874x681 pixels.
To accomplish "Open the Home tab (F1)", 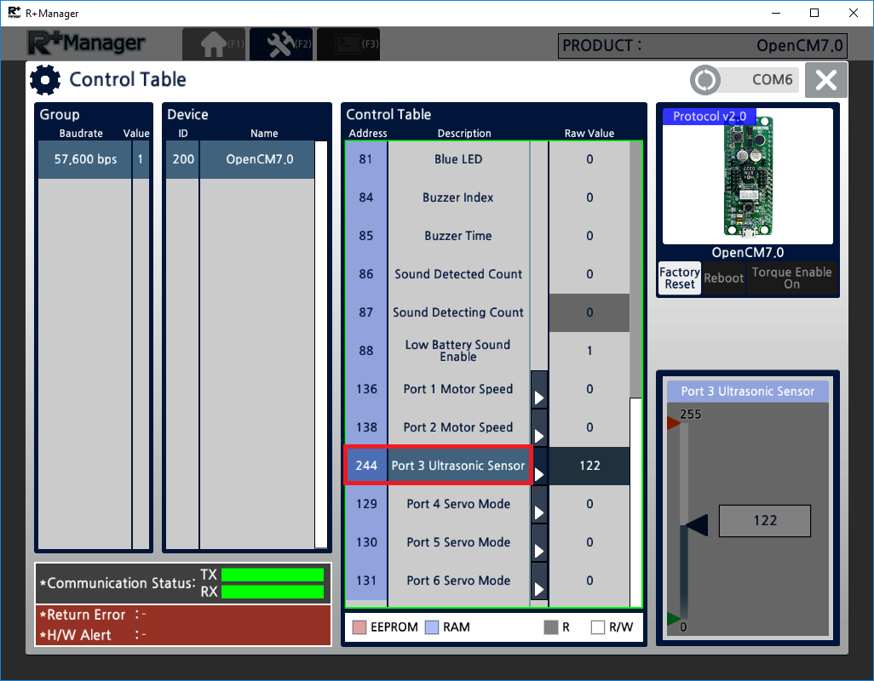I will tap(214, 43).
